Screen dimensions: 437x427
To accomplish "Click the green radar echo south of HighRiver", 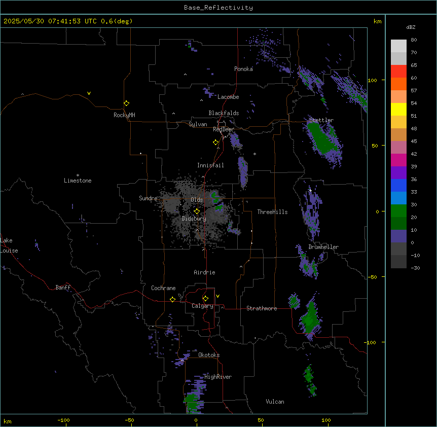I will [x=192, y=403].
